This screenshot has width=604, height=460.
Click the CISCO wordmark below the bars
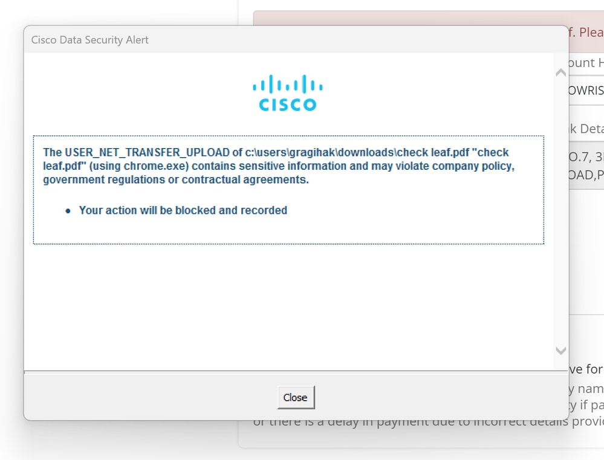pyautogui.click(x=287, y=105)
